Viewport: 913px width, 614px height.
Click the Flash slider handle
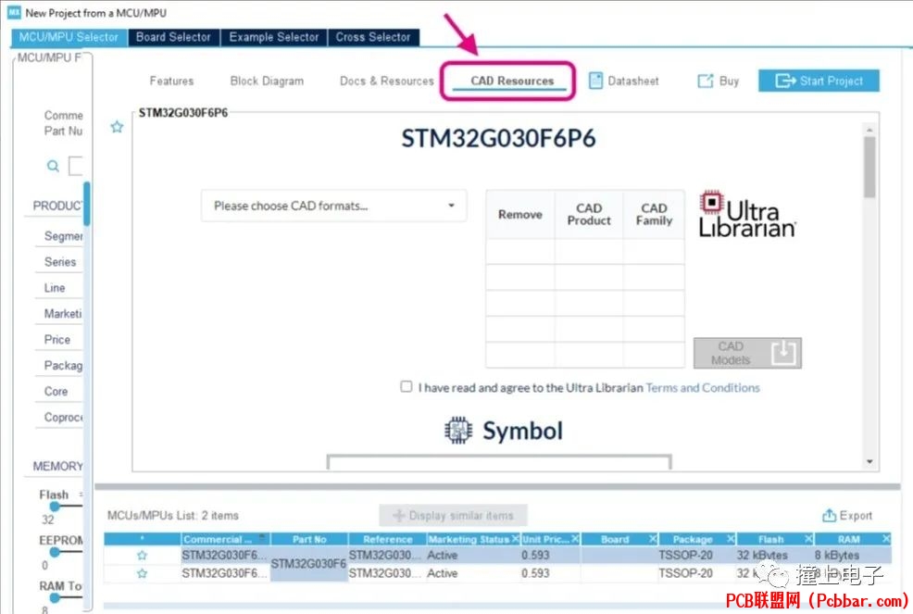55,507
